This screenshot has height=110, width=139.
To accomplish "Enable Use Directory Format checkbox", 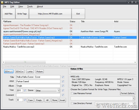I will (72, 103).
